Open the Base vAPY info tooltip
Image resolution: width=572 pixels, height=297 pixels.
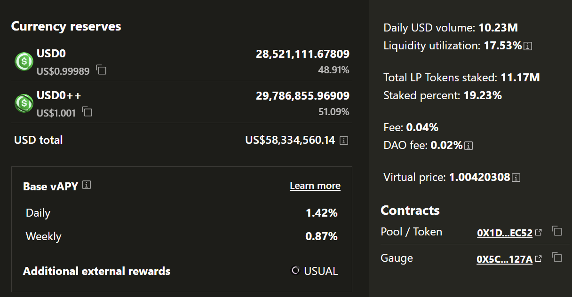click(x=87, y=185)
